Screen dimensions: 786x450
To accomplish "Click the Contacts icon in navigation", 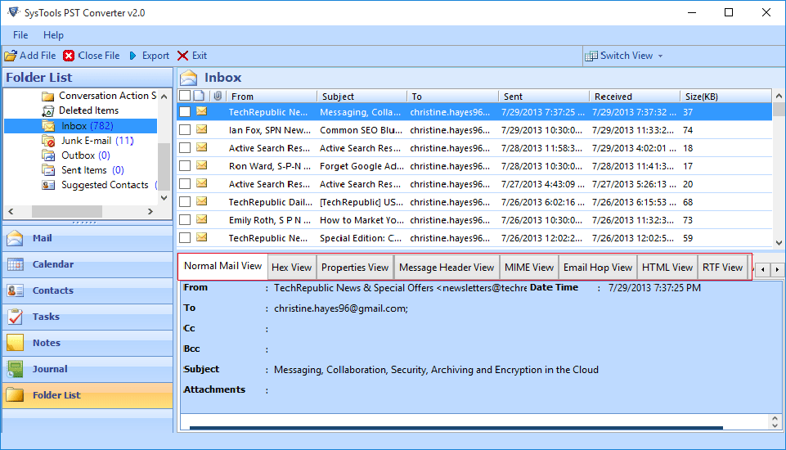I will (15, 290).
